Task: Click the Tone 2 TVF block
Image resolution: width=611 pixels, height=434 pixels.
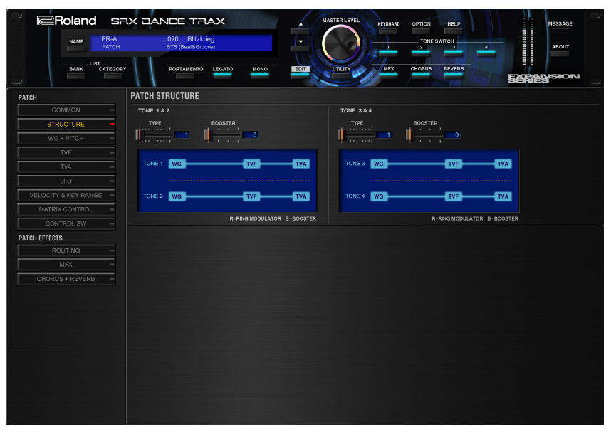Action: pos(251,196)
